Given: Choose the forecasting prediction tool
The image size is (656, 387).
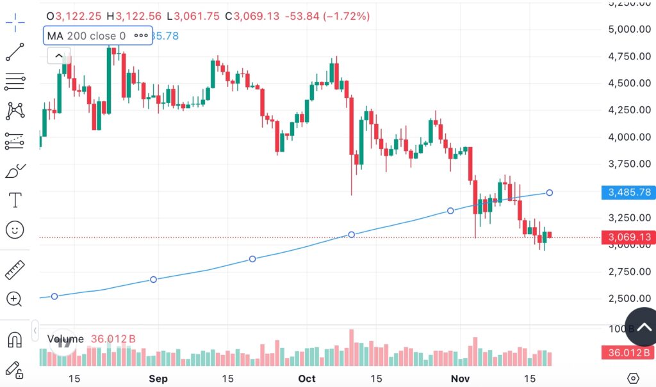Looking at the screenshot, I should [15, 141].
